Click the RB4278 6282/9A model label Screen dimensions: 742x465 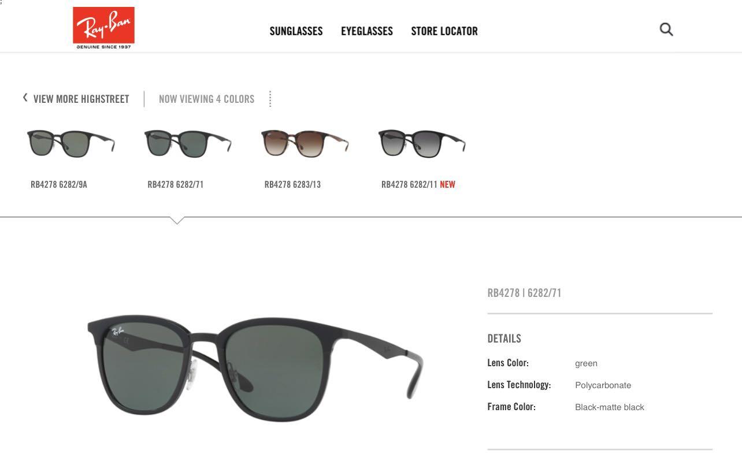[x=59, y=184]
